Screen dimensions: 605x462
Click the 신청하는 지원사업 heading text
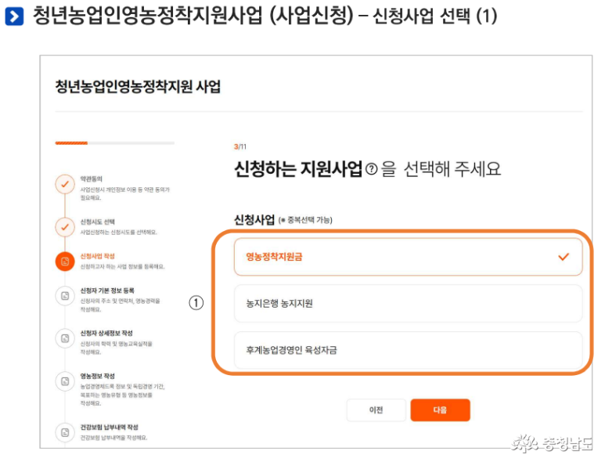pos(298,169)
